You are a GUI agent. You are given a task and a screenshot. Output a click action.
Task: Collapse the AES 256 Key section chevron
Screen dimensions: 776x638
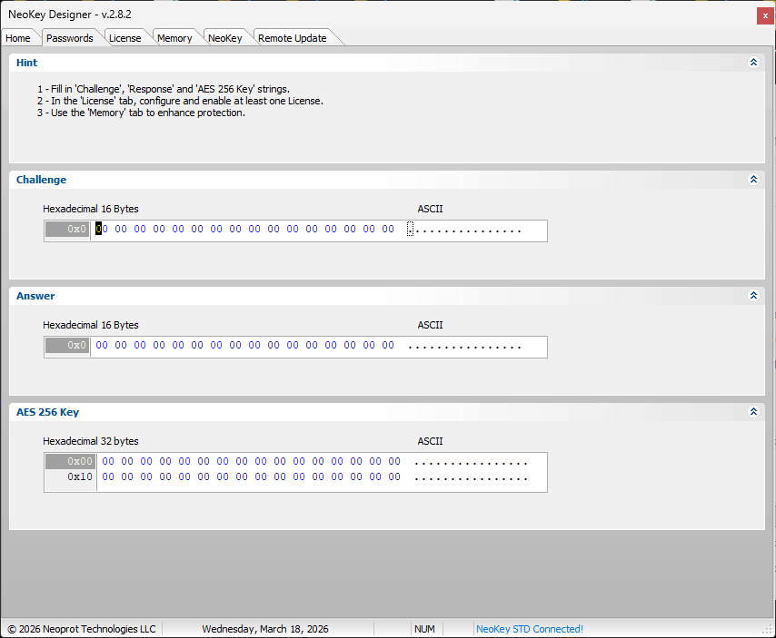pyautogui.click(x=752, y=412)
